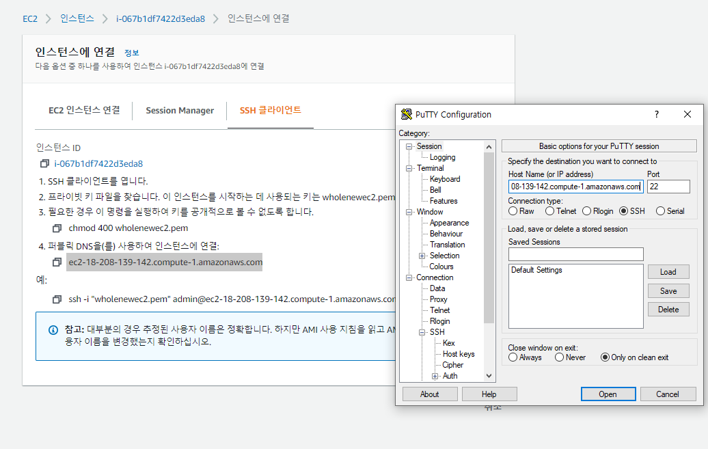Collapse the Session tree node
Screen dimensions: 708x449
(x=409, y=146)
